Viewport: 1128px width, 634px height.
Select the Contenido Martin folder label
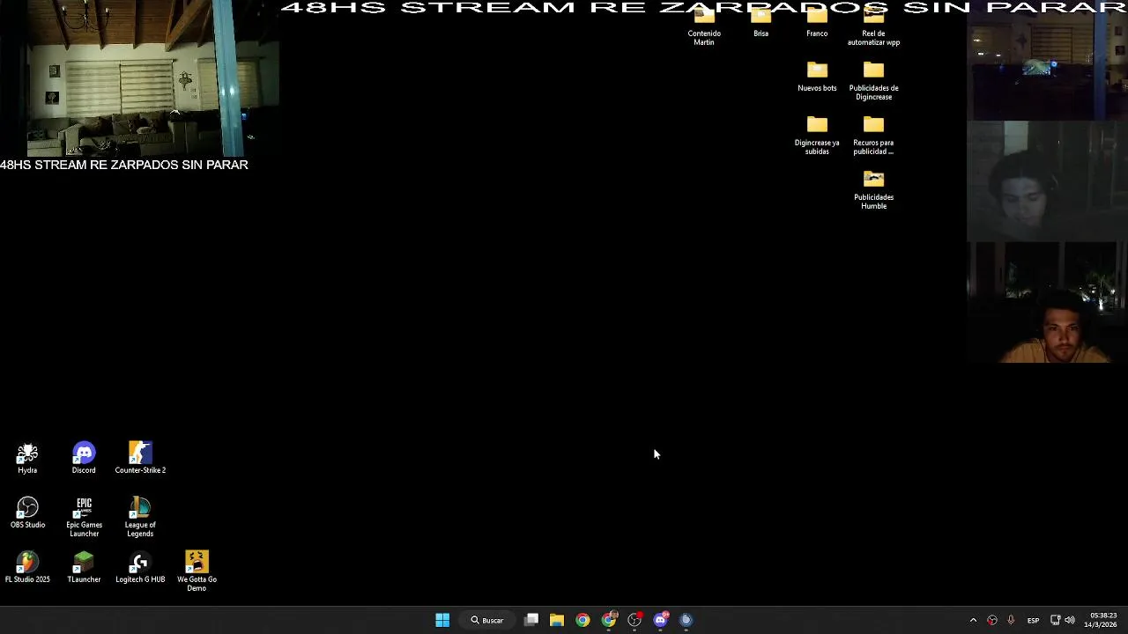pos(704,38)
